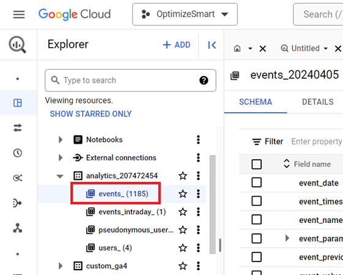
Task: Check the event_date field checkbox
Action: pyautogui.click(x=257, y=183)
